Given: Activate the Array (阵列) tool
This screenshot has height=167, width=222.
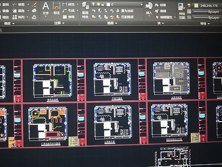Looking at the screenshot, I should click(18, 17).
